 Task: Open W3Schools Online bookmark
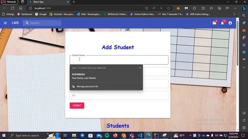(115, 14)
